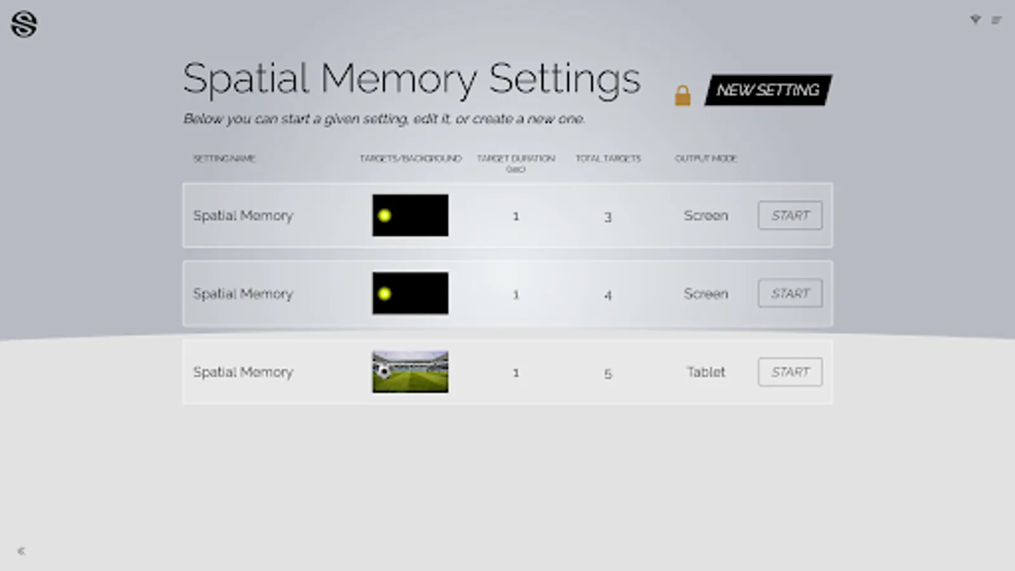
Task: Click the 'TARGETS/BACKGROUND' column header
Action: pyautogui.click(x=410, y=159)
